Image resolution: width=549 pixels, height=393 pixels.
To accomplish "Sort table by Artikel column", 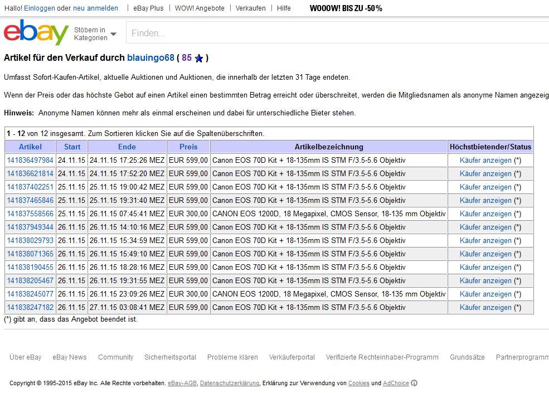I will 30,147.
